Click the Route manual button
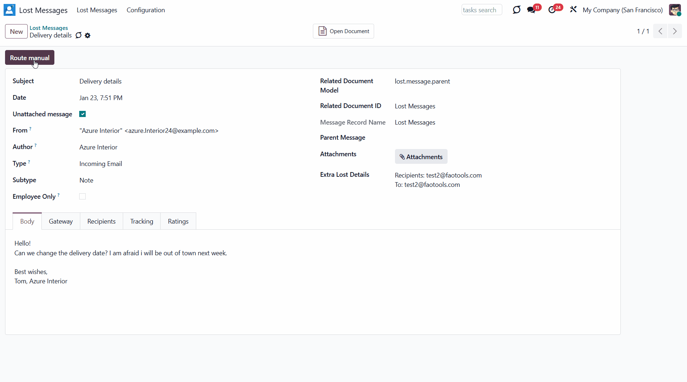The image size is (687, 382). coord(30,58)
